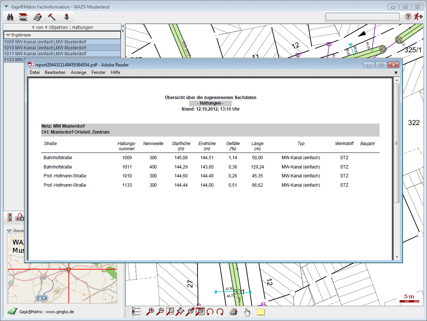The height and width of the screenshot is (321, 427).
Task: Click the double red X deselect-all icon
Action: tap(10, 217)
